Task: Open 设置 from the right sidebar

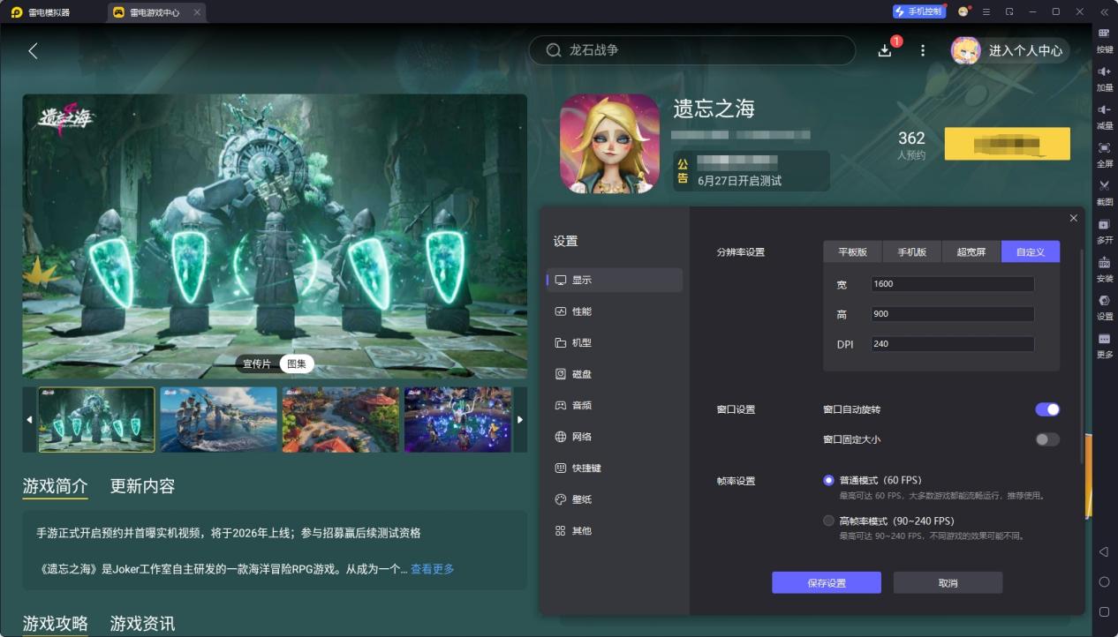Action: 1104,306
